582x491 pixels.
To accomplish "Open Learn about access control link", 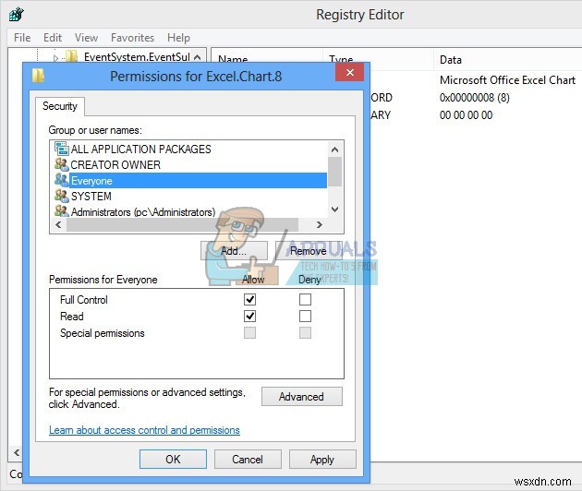I will tap(144, 430).
